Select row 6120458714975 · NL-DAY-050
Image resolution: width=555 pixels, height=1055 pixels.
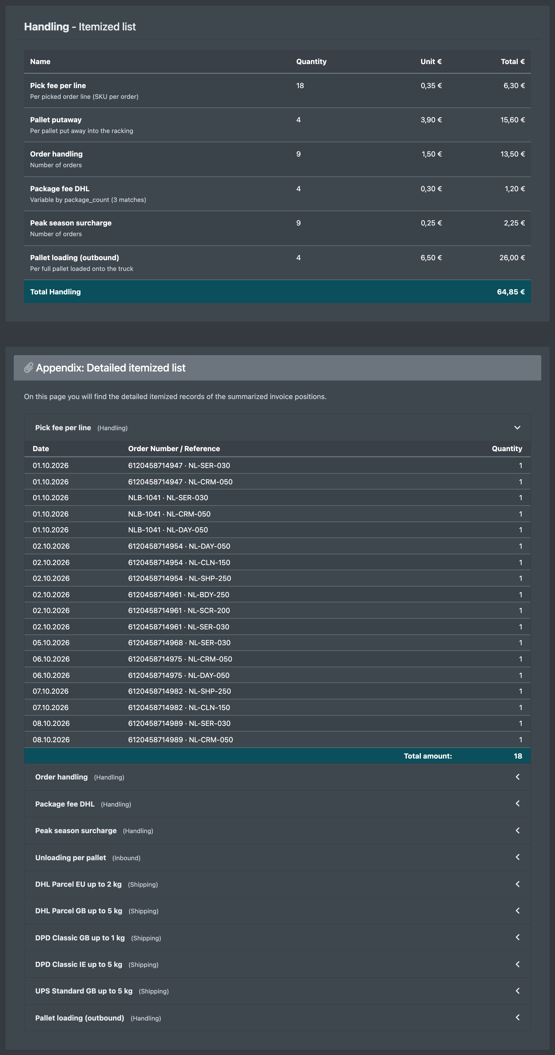click(x=277, y=675)
